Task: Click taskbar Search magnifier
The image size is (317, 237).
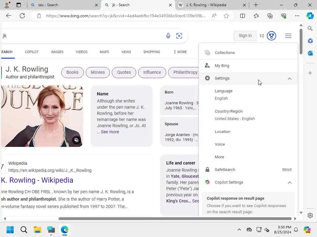Action: 24,230
